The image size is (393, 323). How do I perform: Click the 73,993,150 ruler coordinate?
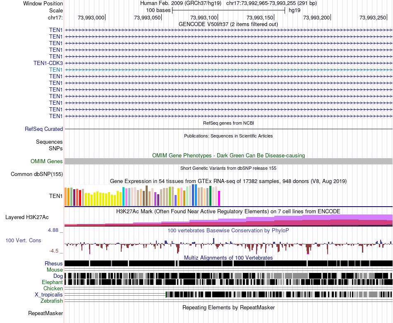click(260, 17)
